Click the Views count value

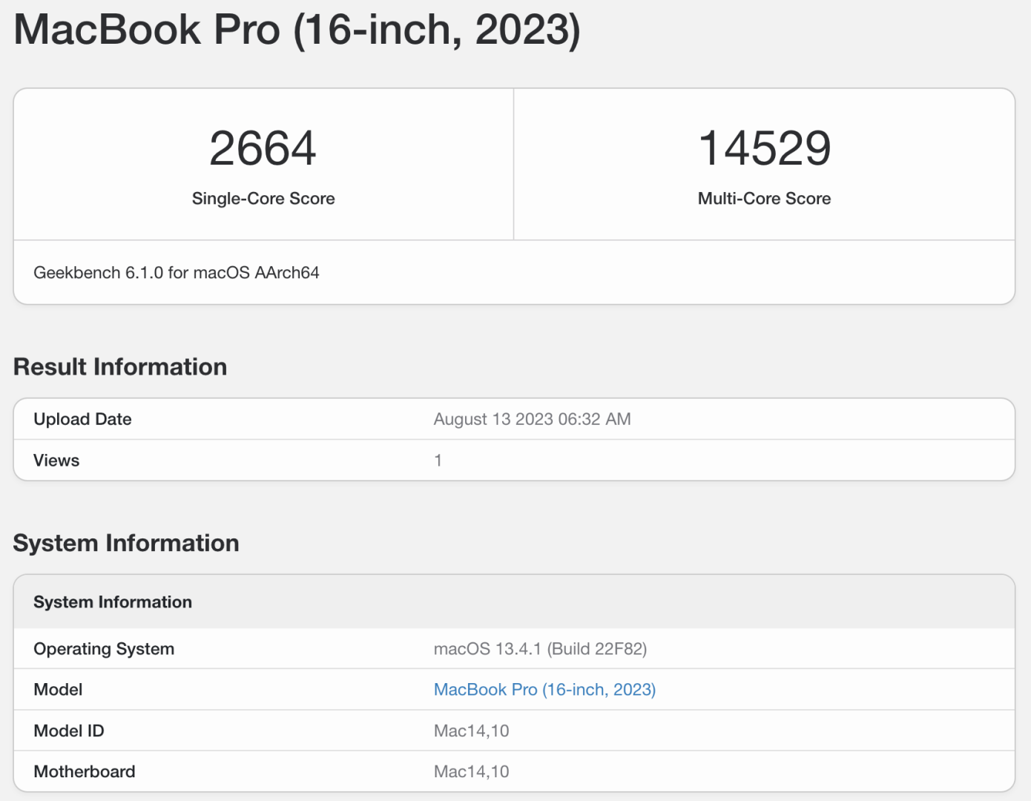438,460
